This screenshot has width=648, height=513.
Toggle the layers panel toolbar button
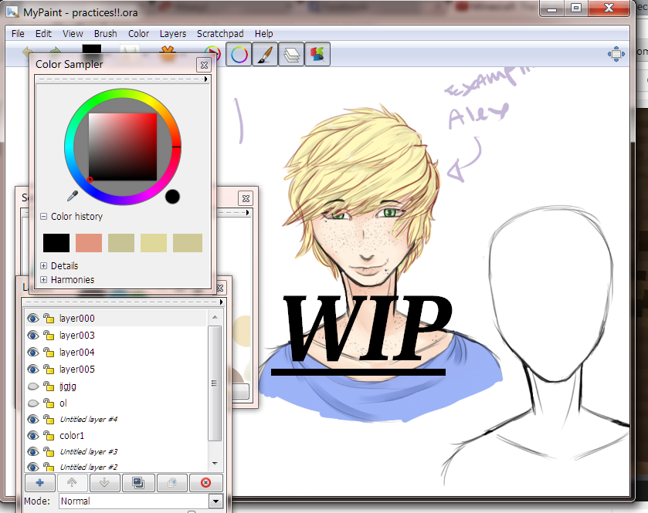(x=291, y=55)
